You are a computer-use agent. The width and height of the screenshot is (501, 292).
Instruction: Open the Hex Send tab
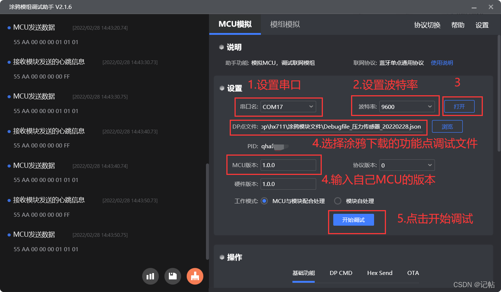[x=380, y=273]
